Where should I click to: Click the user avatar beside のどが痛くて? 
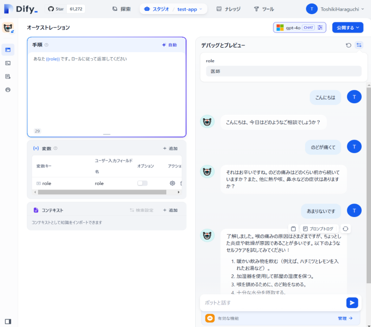coord(354,147)
